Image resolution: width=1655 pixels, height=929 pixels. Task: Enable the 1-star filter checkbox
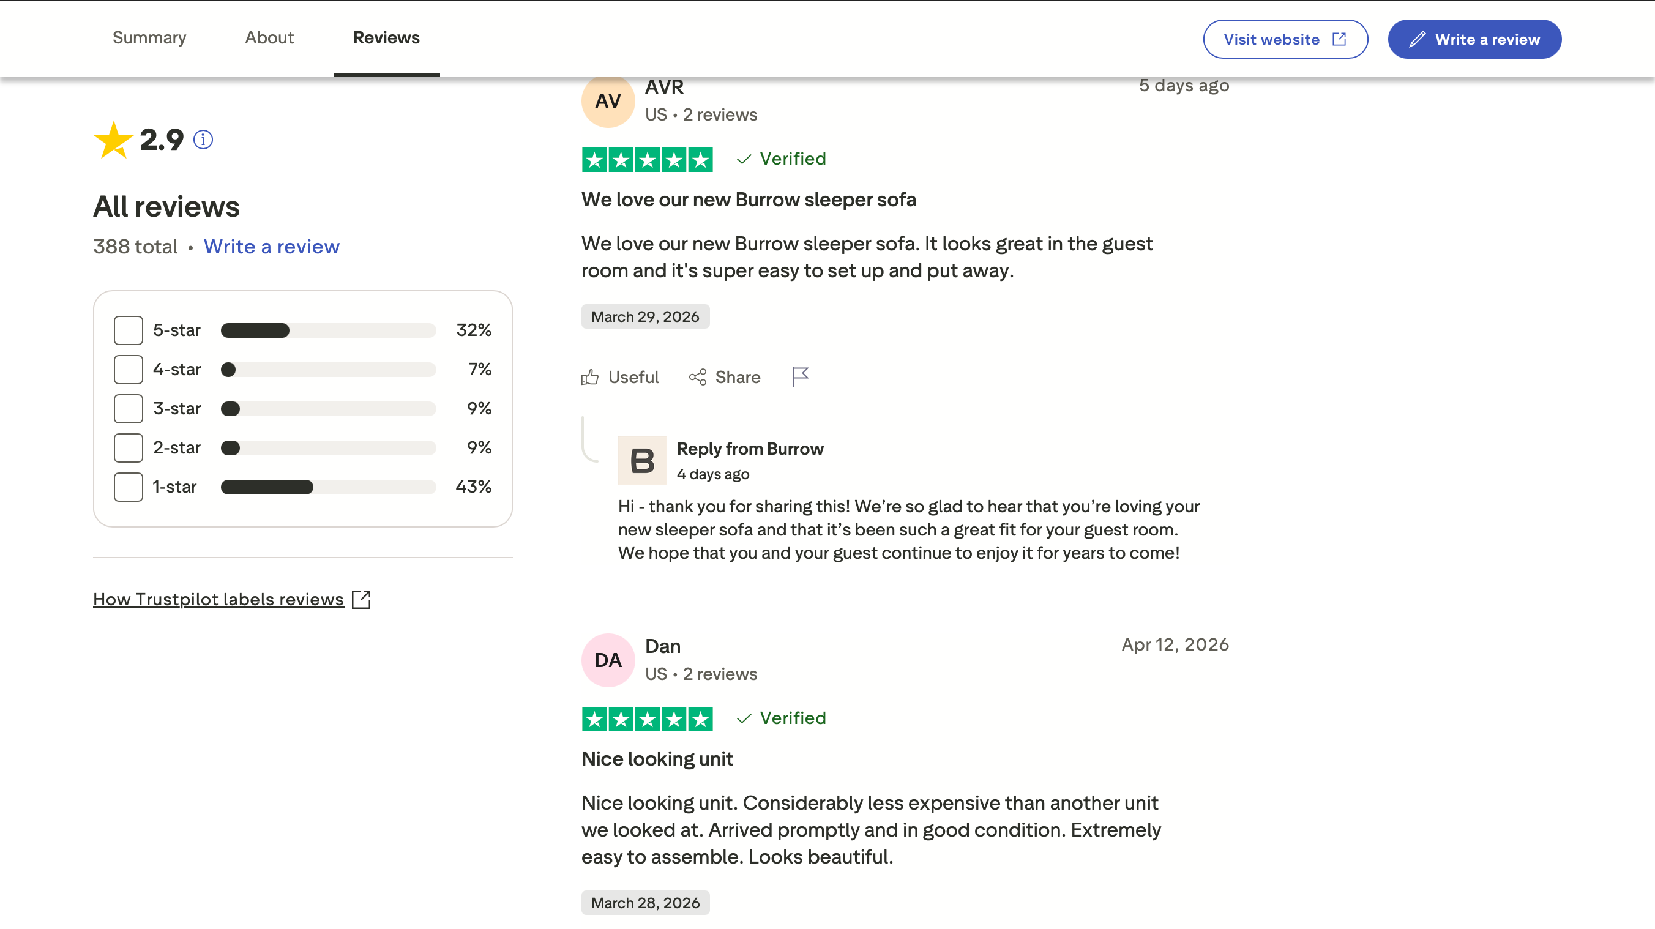tap(128, 487)
